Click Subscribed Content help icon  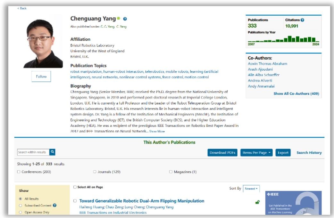[x=55, y=206]
